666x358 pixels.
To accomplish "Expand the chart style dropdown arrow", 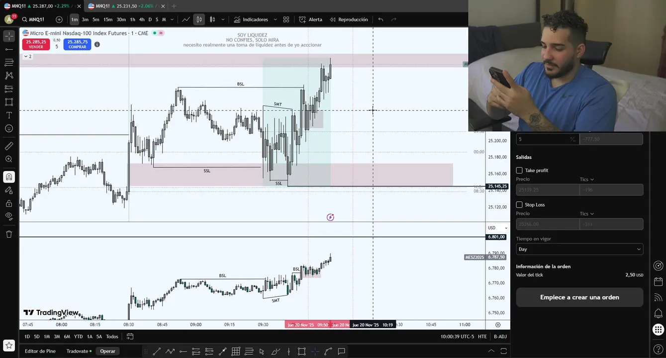I will (x=223, y=19).
